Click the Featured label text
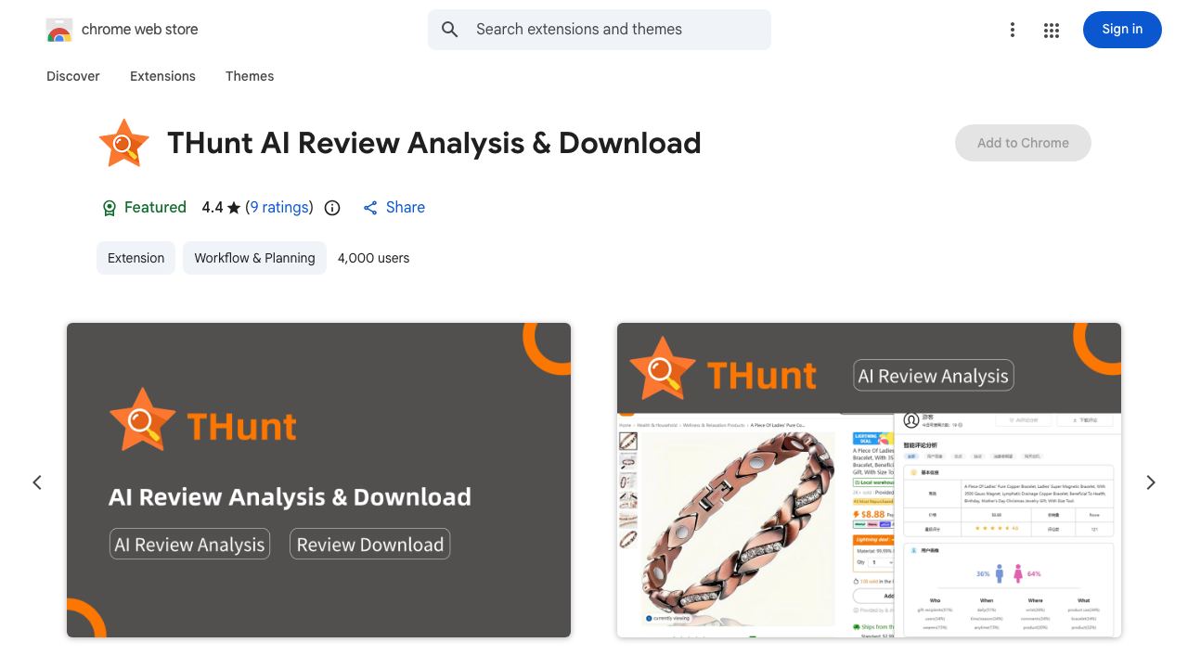This screenshot has width=1188, height=668. 155,208
